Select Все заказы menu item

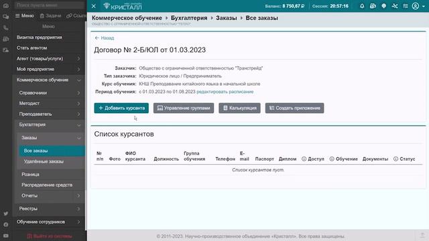coord(52,151)
